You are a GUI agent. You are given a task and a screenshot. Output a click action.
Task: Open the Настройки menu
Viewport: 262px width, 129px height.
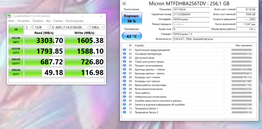23,21
